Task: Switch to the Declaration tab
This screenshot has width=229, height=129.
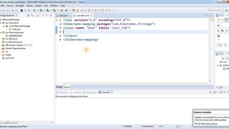Action: [89, 92]
